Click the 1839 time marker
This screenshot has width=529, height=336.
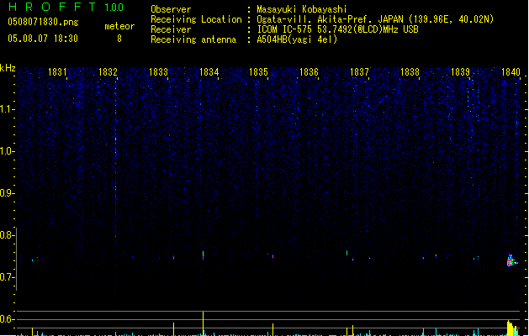tap(460, 72)
